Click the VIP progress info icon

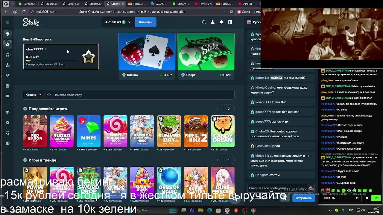(x=37, y=57)
